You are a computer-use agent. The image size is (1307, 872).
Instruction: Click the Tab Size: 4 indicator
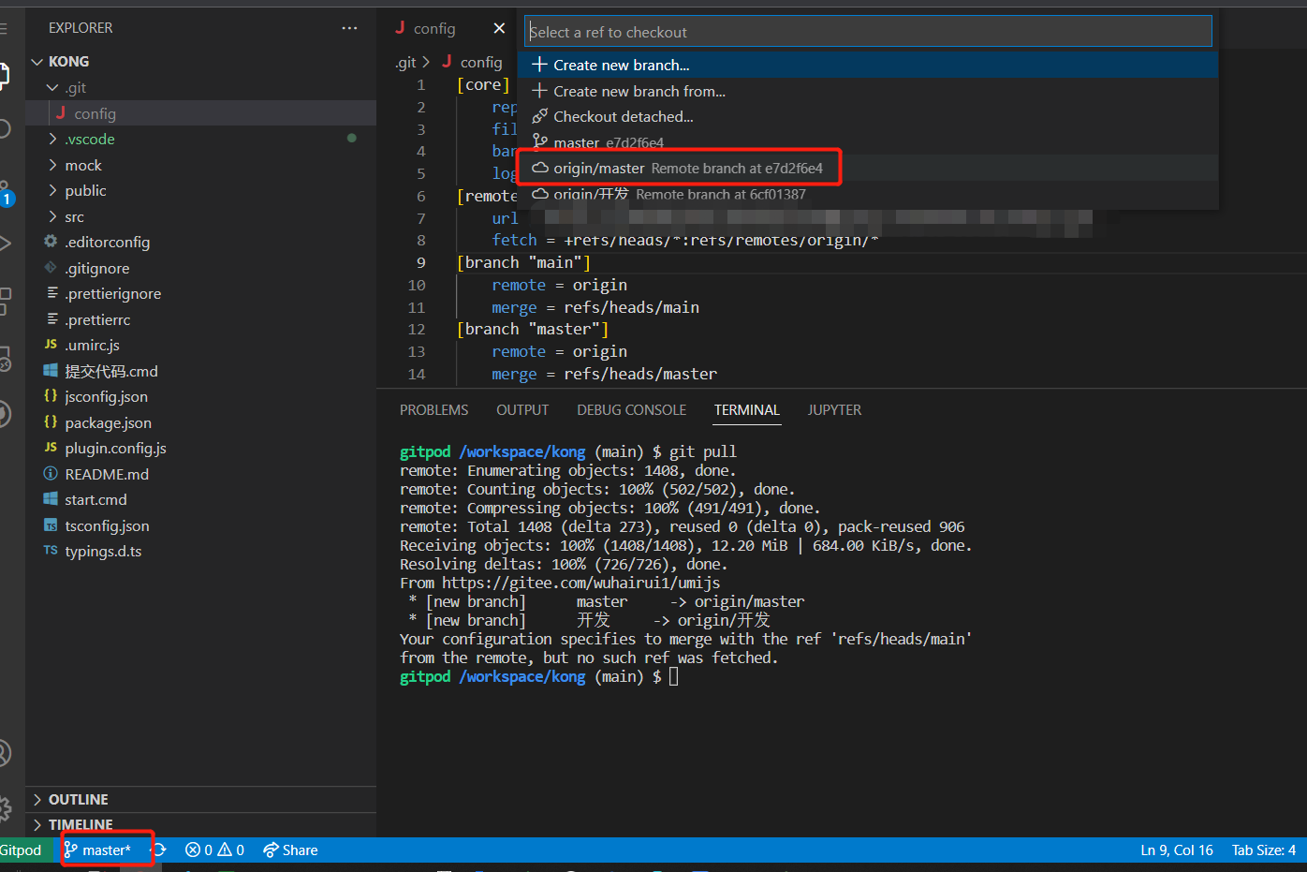point(1263,850)
